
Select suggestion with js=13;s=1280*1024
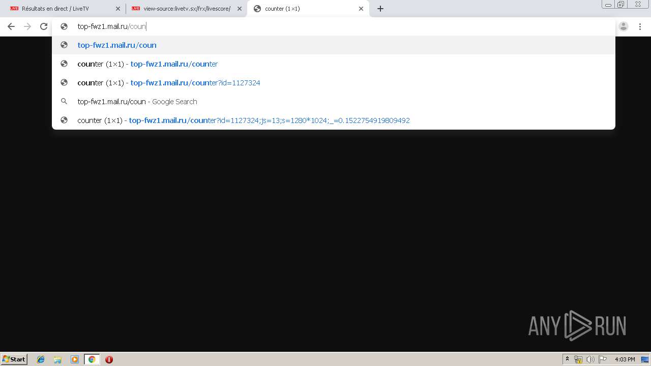[334, 120]
